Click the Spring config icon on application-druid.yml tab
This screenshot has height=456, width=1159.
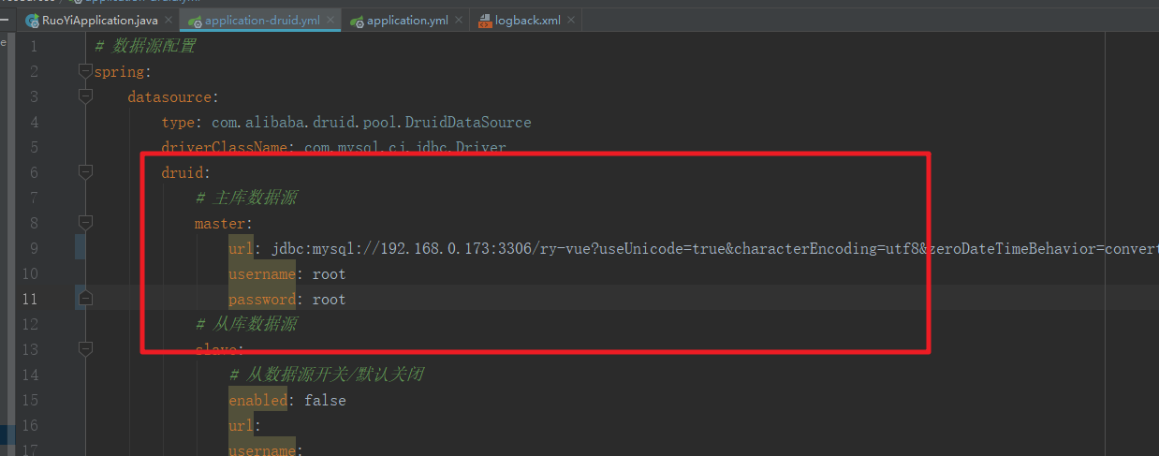pos(194,20)
